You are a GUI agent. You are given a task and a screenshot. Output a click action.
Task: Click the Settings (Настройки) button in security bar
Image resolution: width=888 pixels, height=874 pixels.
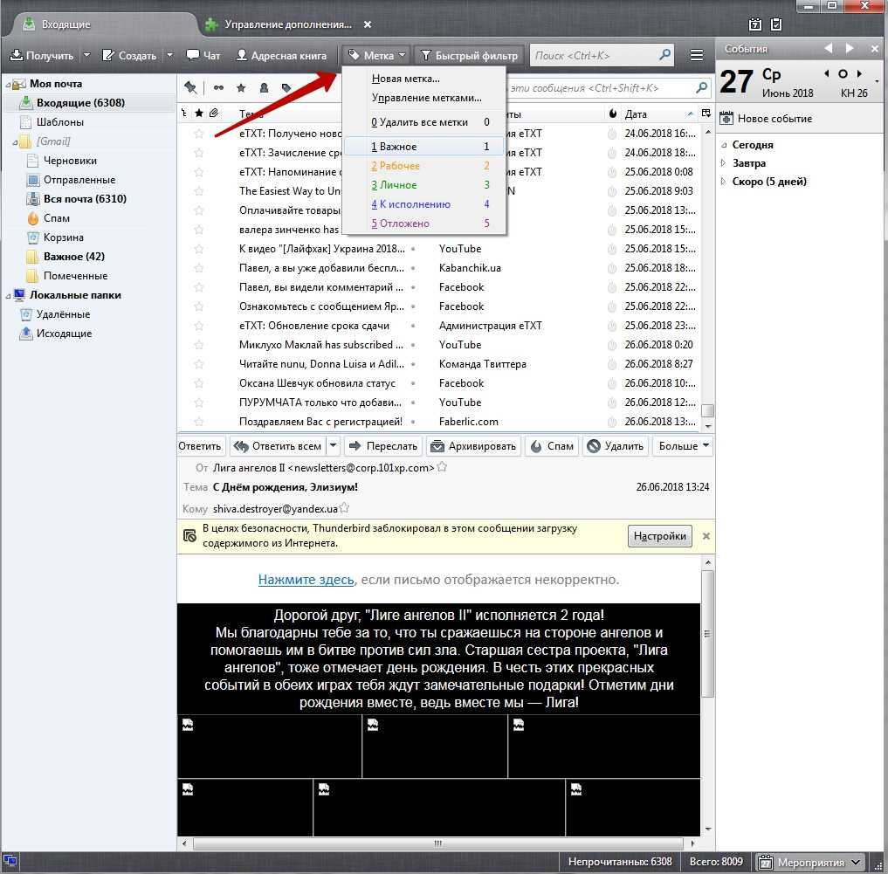pyautogui.click(x=659, y=536)
